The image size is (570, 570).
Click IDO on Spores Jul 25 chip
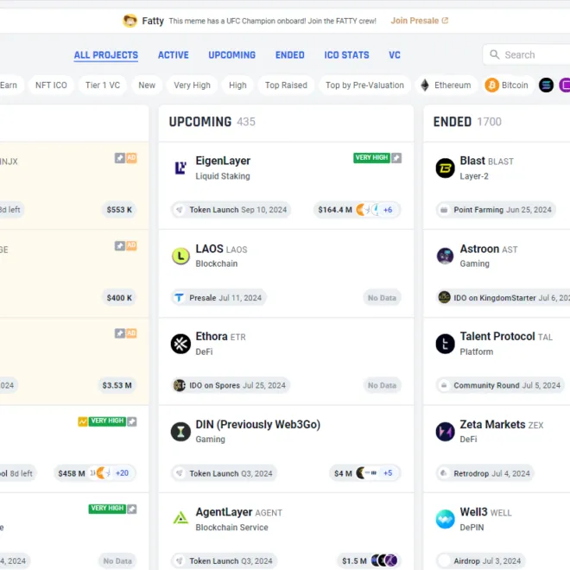coord(231,385)
